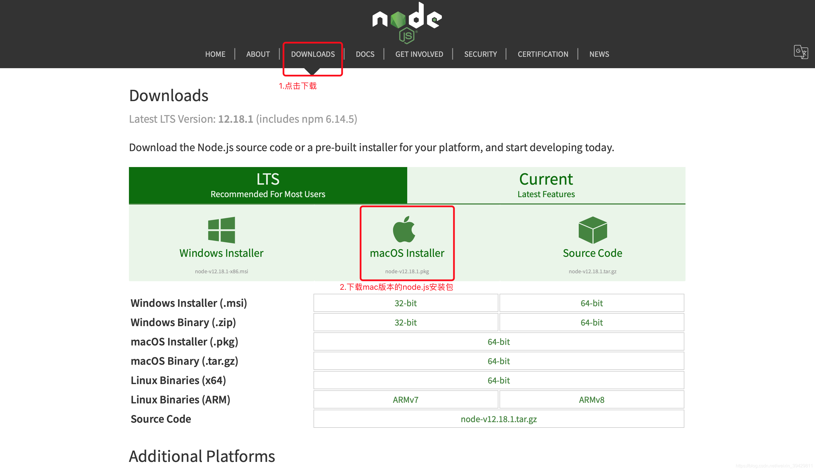
Task: Click the Source Code box icon
Action: (592, 230)
